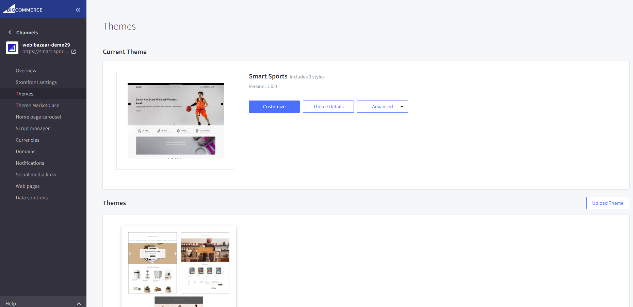Open Overview in the sidebar
This screenshot has height=307, width=633.
(26, 71)
